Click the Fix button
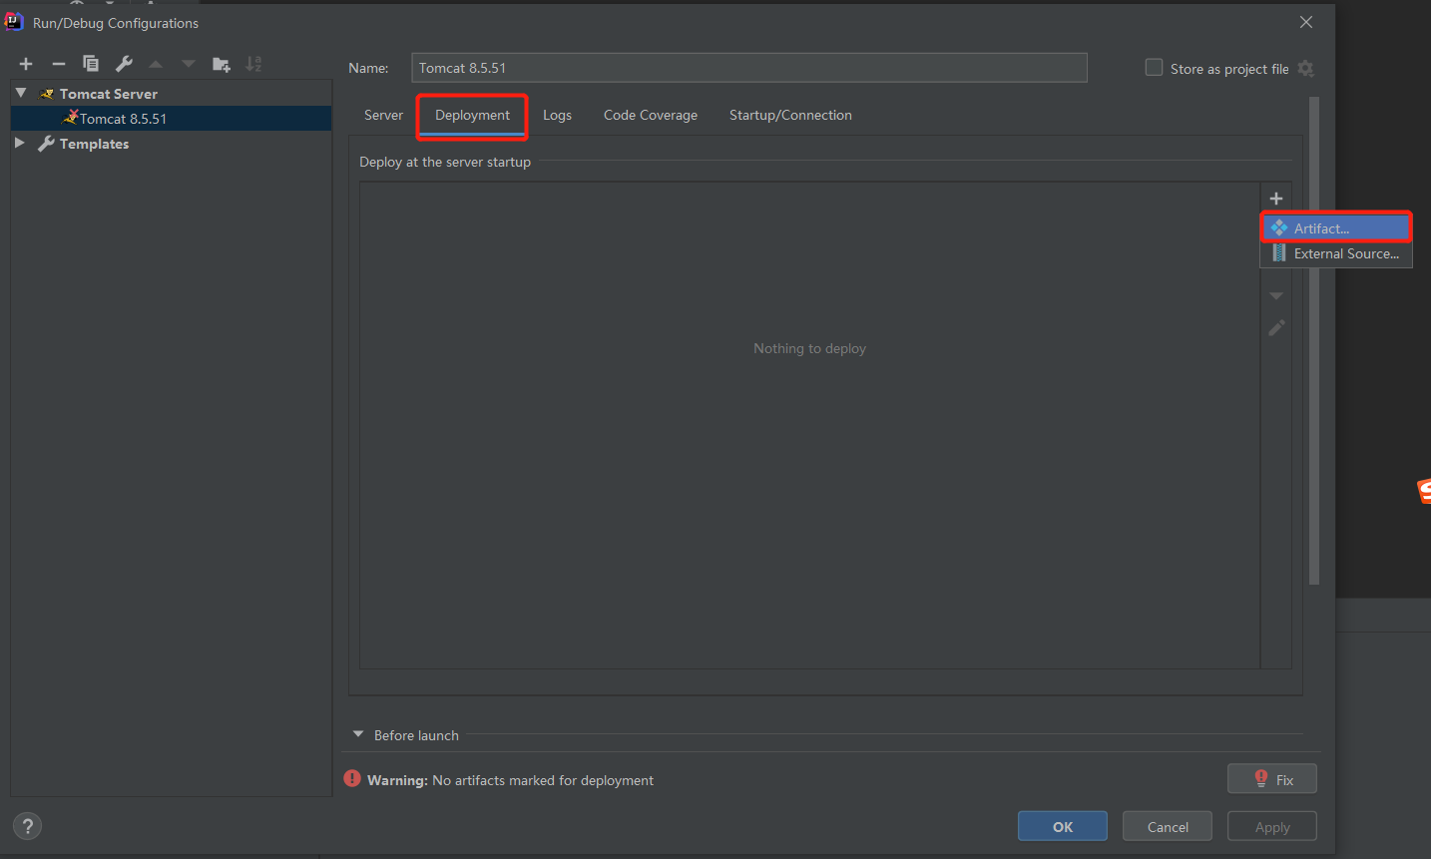This screenshot has height=859, width=1431. tap(1272, 779)
